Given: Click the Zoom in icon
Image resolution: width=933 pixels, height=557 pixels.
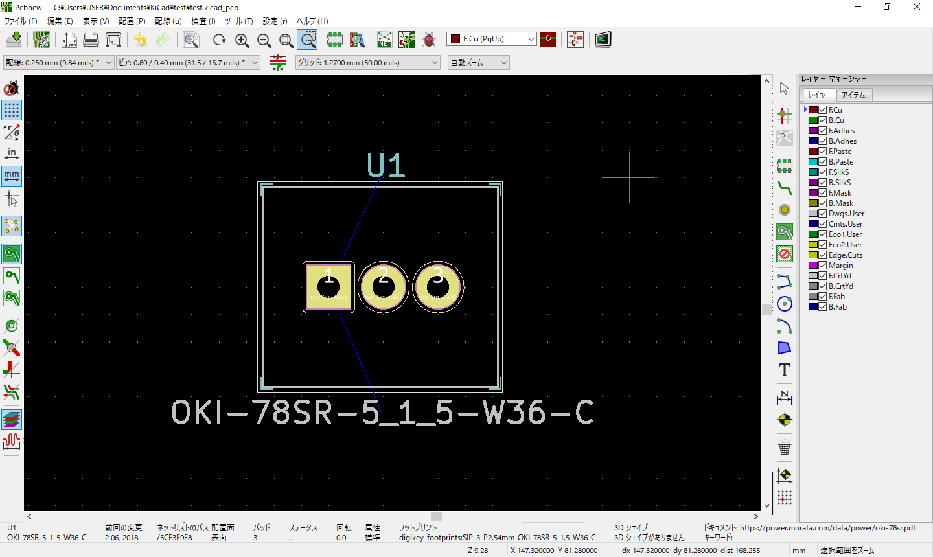Looking at the screenshot, I should [242, 40].
